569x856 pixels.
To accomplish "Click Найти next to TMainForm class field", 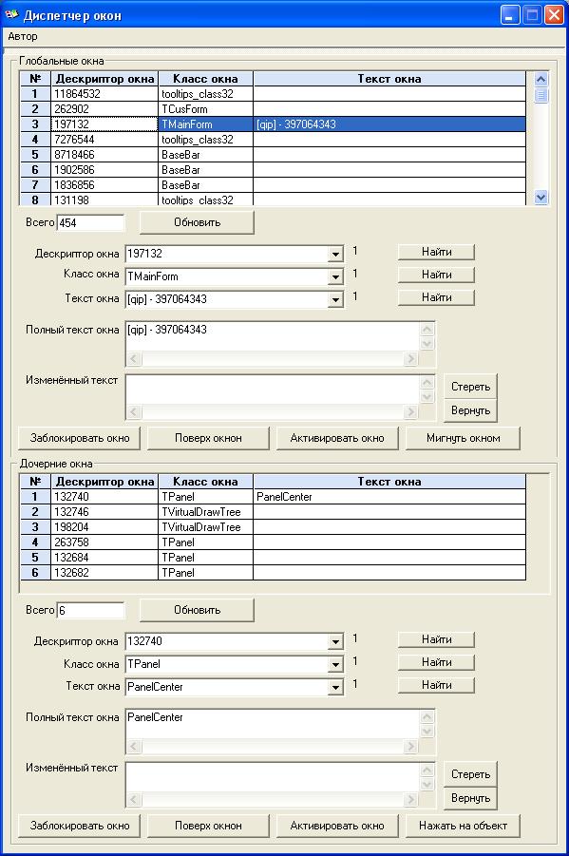I will (x=436, y=275).
